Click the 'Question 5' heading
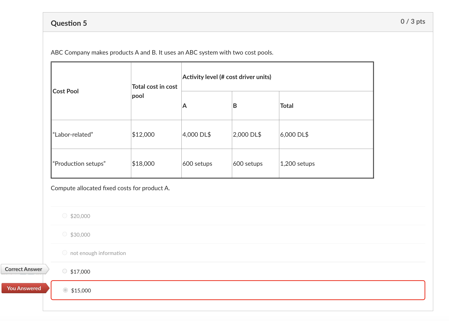This screenshot has height=321, width=449. click(69, 23)
